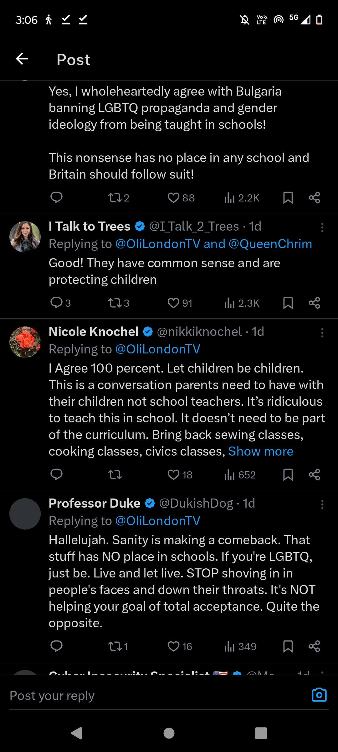Open reply icon on Nicole Knochel's post
This screenshot has height=752, width=338.
[x=57, y=475]
